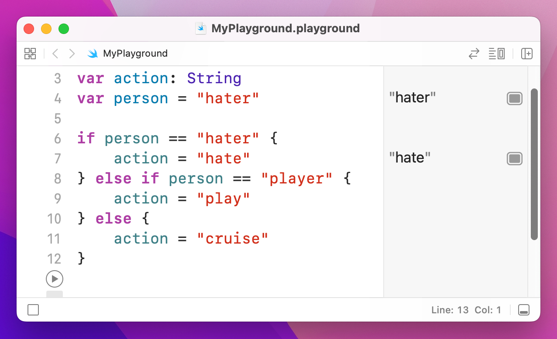
Task: Click the Swift file icon in breadcrumb
Action: click(93, 54)
